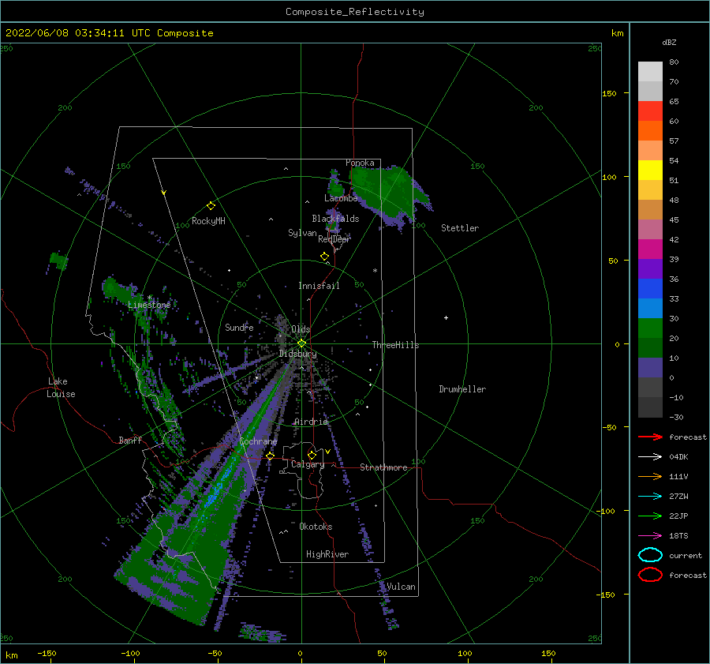Click the Drumheller town label

462,389
